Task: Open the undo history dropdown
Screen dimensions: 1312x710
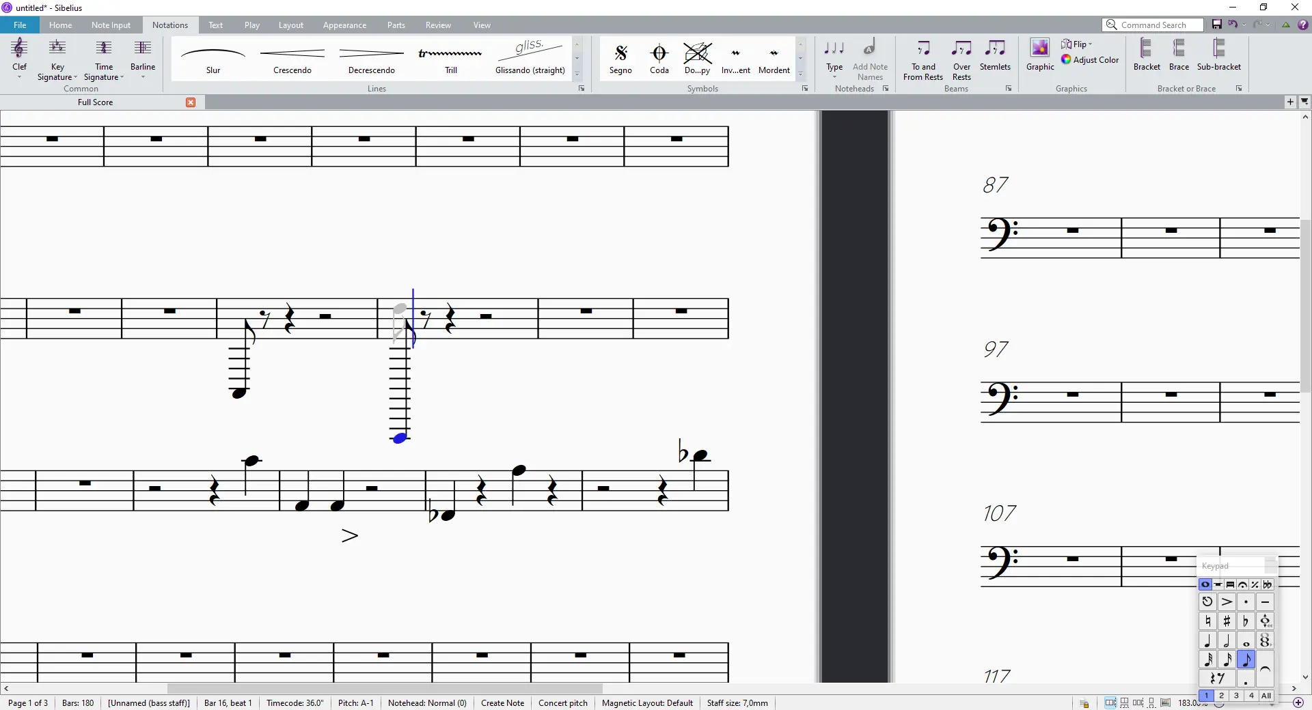Action: [x=1244, y=25]
